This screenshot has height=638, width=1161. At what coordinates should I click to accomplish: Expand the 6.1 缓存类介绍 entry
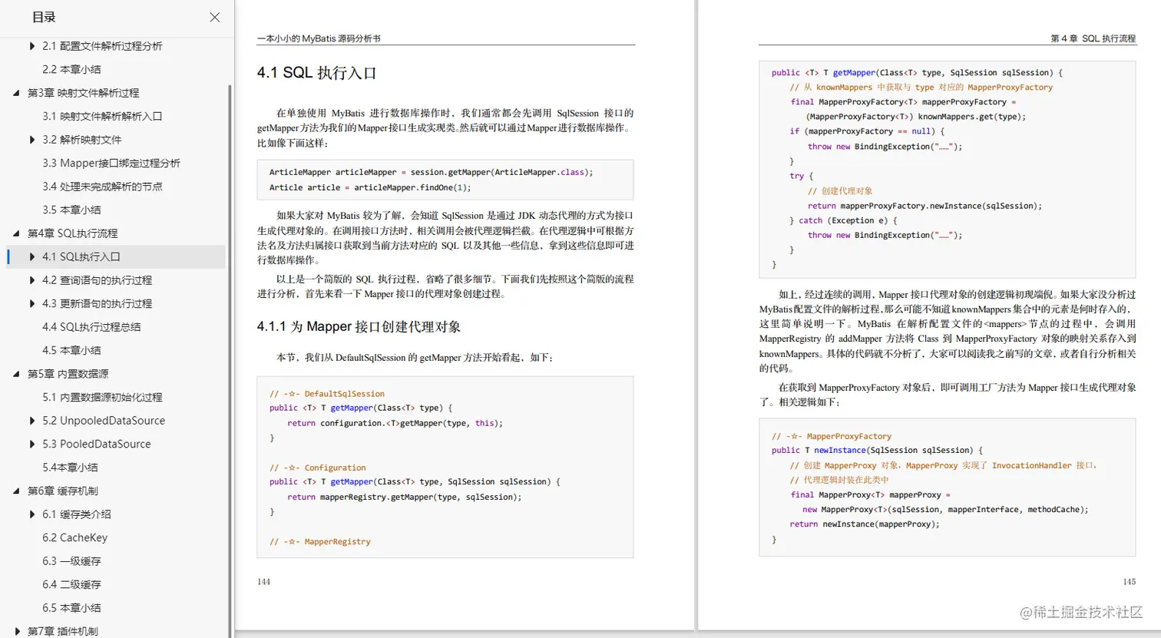click(31, 514)
